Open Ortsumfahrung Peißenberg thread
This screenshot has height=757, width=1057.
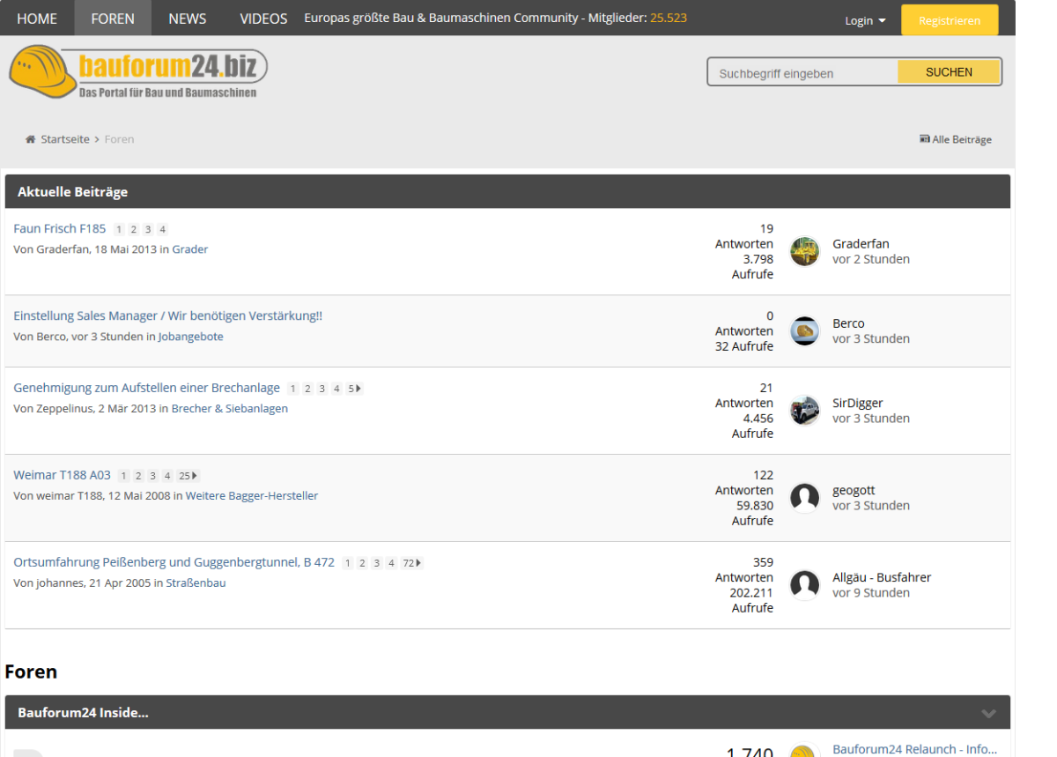[174, 563]
